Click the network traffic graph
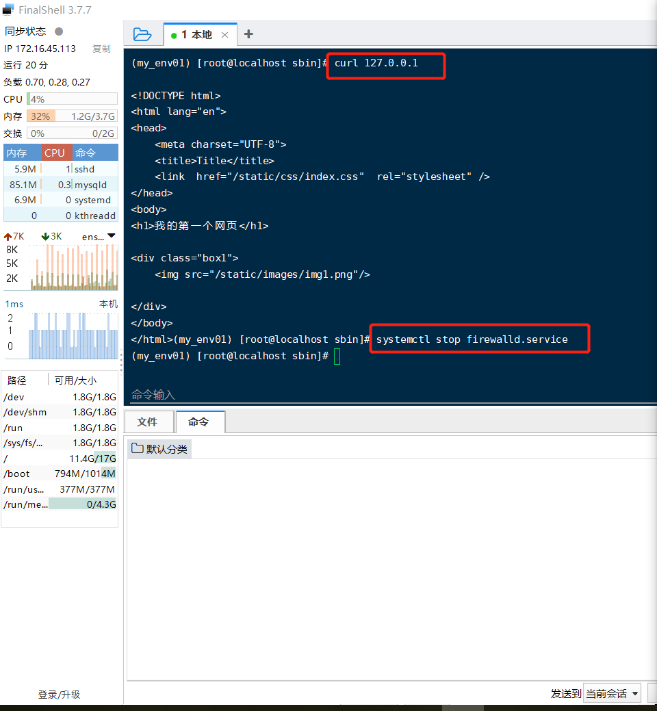The width and height of the screenshot is (657, 711). coord(74,267)
